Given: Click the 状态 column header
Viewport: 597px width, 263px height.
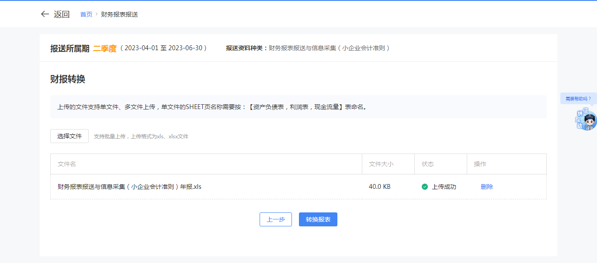Looking at the screenshot, I should (x=427, y=164).
